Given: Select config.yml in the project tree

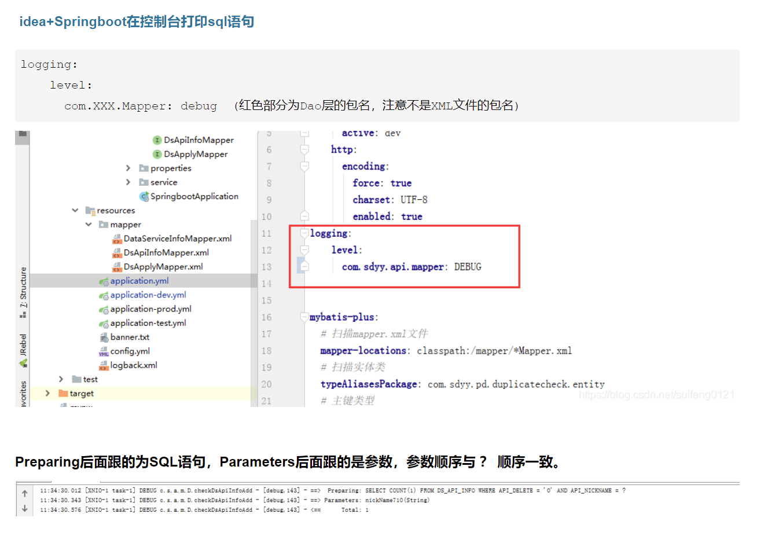Looking at the screenshot, I should click(130, 351).
